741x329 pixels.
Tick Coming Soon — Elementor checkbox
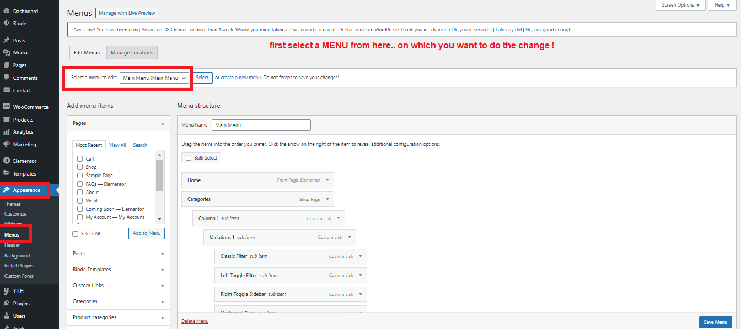pos(80,209)
